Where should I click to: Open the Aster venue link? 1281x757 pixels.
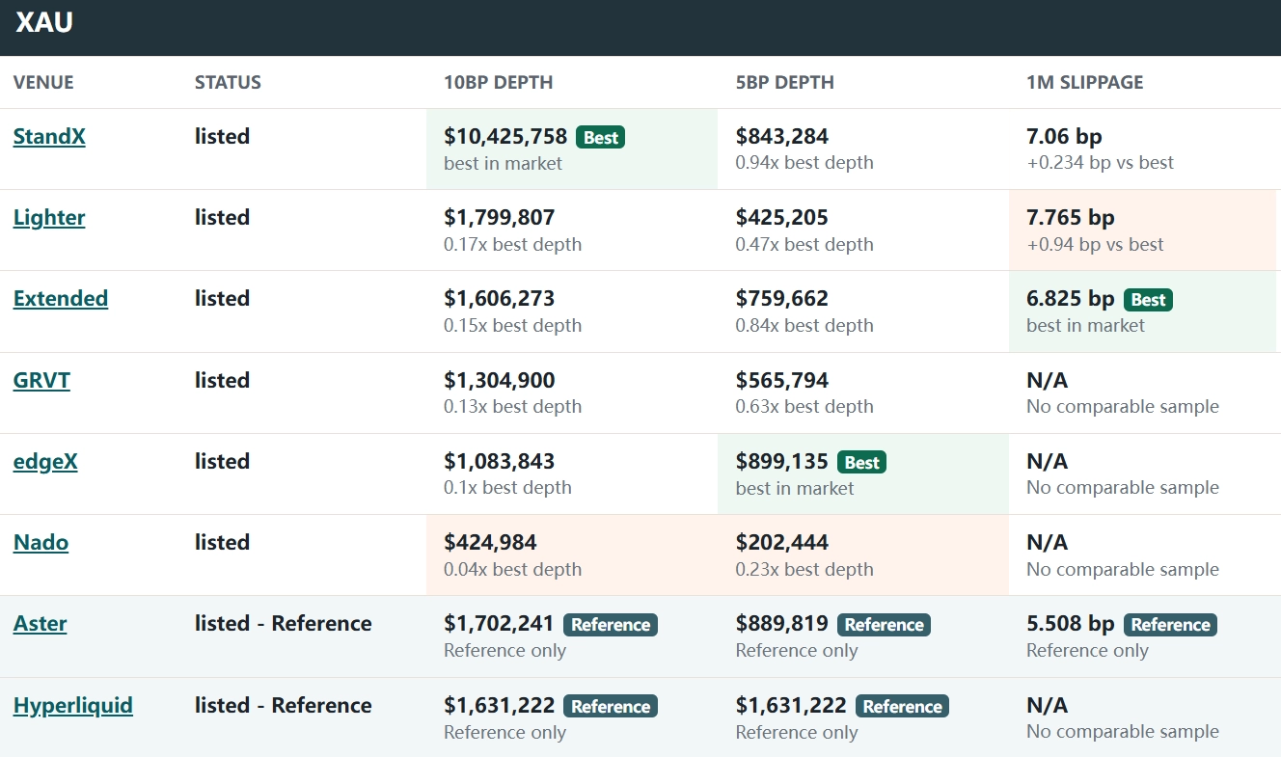[41, 624]
